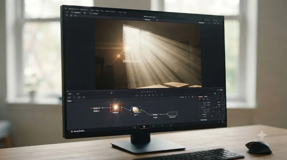Play forward with the transport play button
The height and width of the screenshot is (160, 287).
150,92
